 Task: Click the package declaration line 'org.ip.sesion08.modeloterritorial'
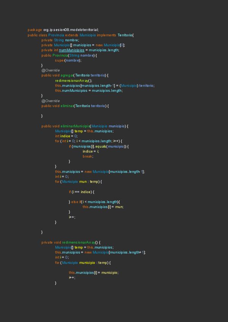pyautogui.click(x=71, y=30)
